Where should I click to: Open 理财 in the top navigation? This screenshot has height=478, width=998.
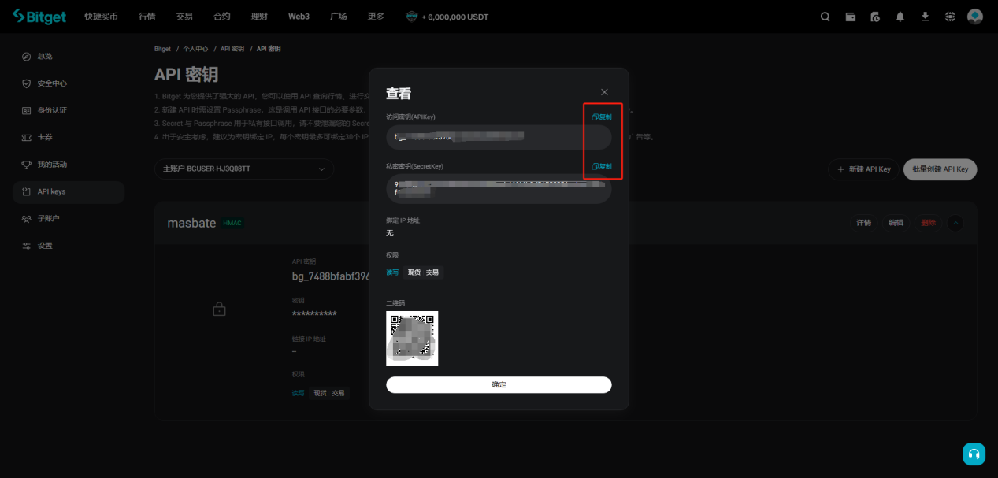click(259, 17)
